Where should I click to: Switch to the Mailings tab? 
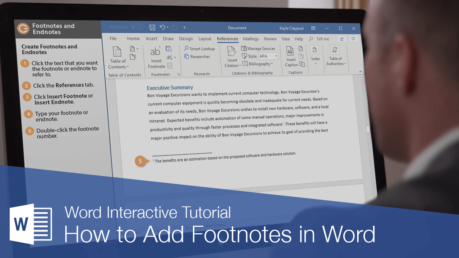[x=251, y=39]
